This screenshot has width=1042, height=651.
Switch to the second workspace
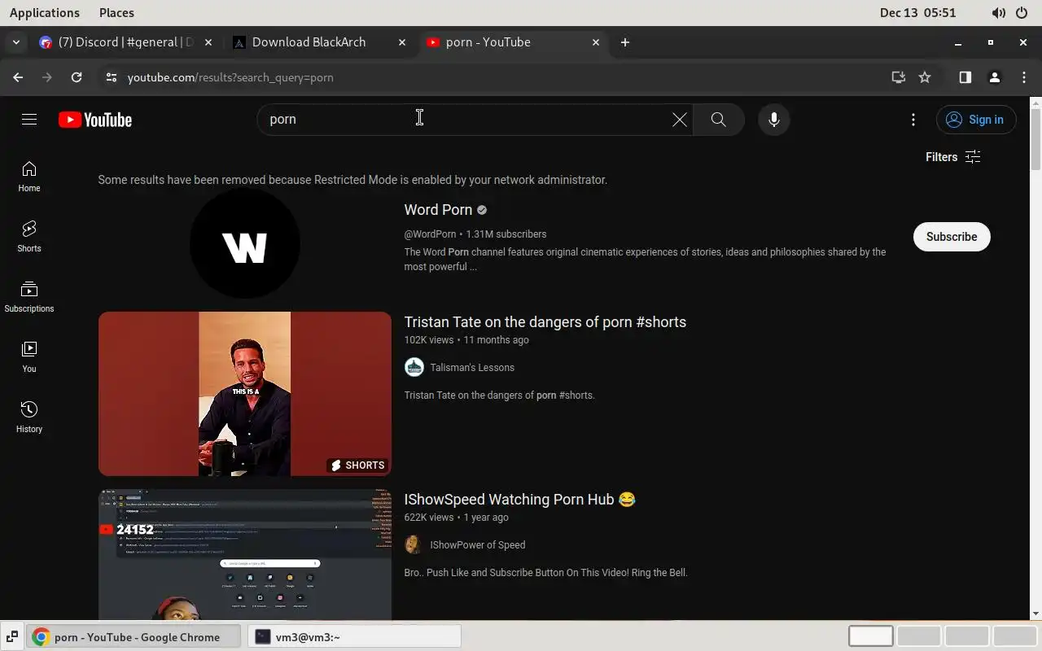pyautogui.click(x=919, y=636)
